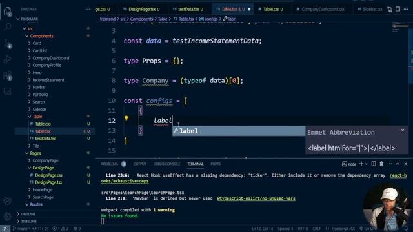
Task: Click the ports forwarded status item
Action: (x=77, y=229)
